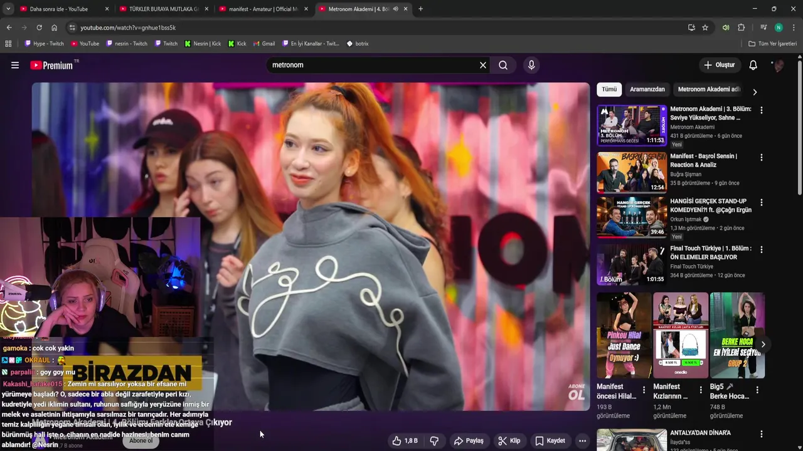Select the Aramanızdan filter chip
Image resolution: width=803 pixels, height=451 pixels.
(647, 89)
